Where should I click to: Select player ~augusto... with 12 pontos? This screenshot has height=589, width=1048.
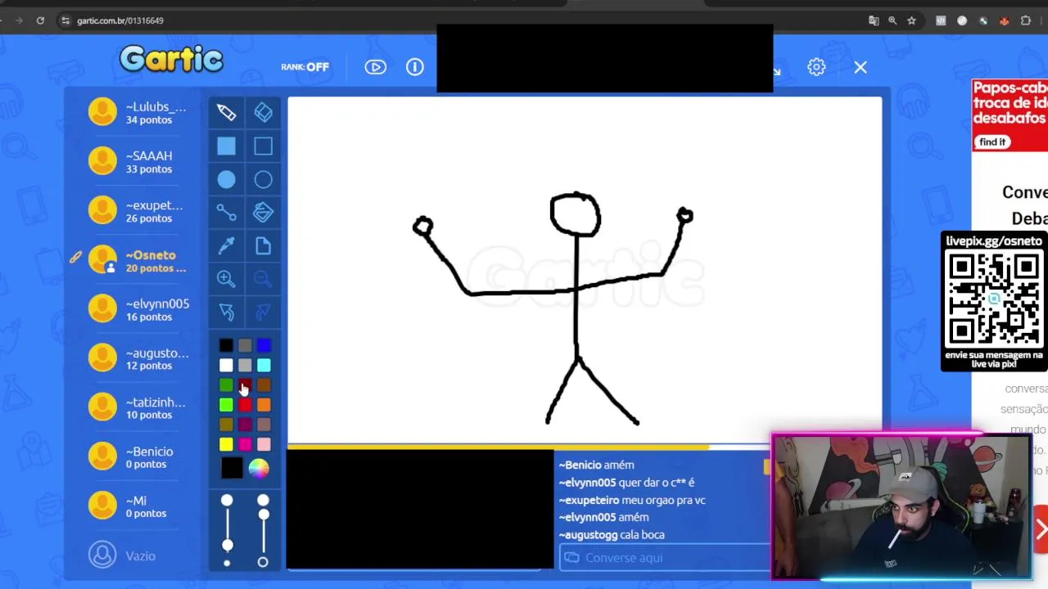click(138, 358)
